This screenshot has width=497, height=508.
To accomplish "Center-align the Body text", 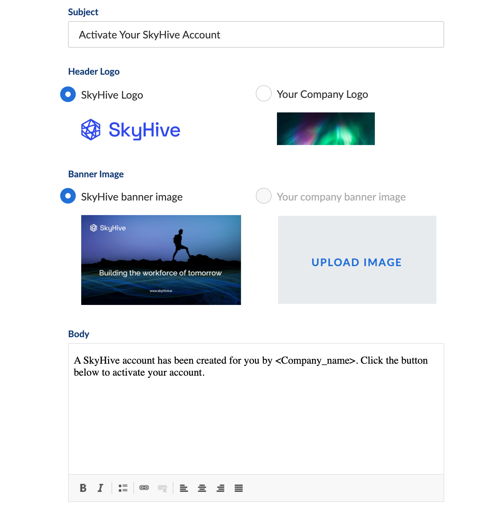I will pos(202,488).
